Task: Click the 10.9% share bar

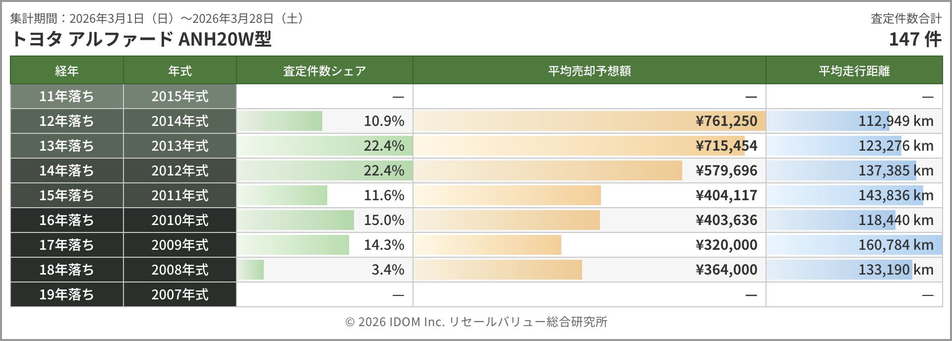Action: pos(280,121)
